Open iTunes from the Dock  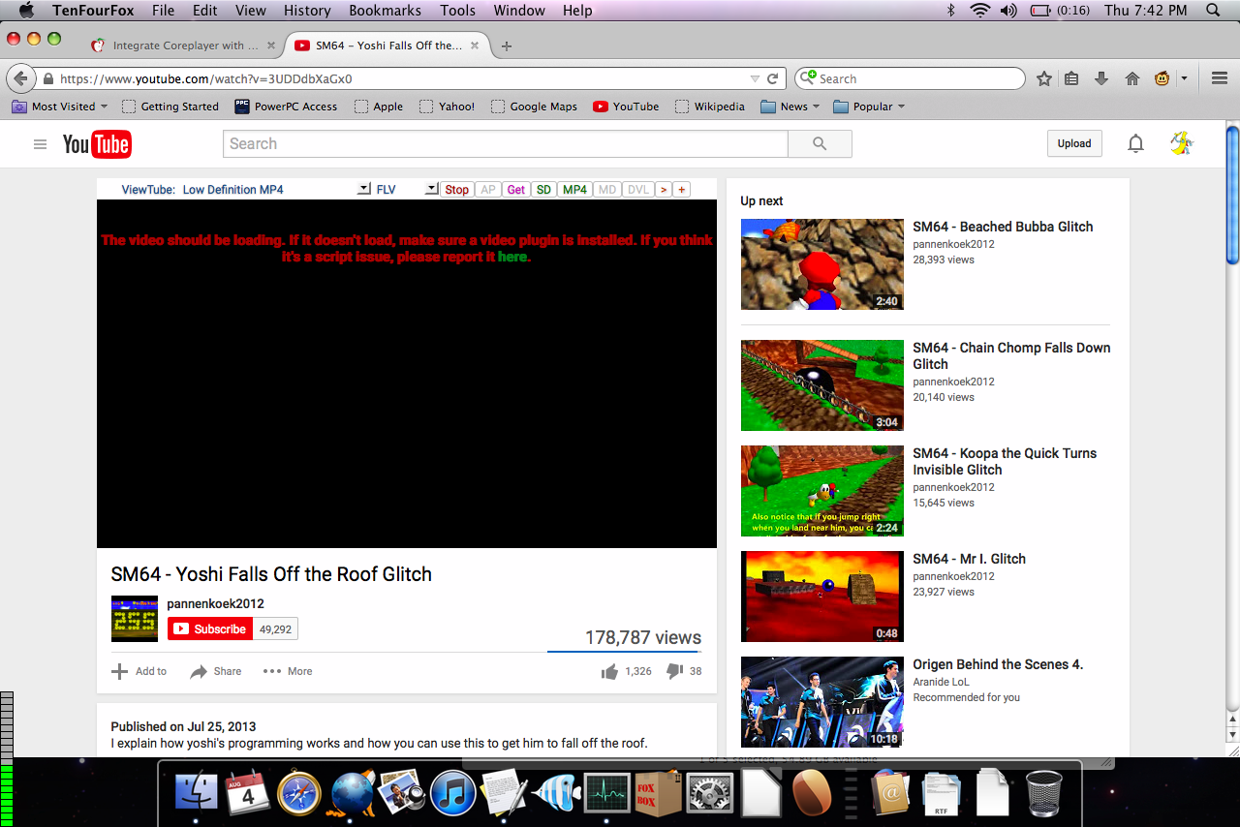pos(452,793)
